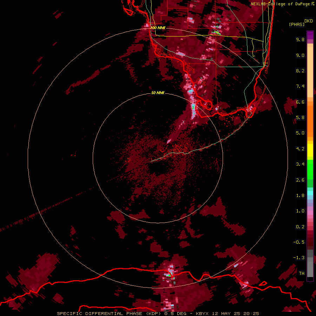
Task: Click the green segment of the color bar
Action: tap(310, 173)
